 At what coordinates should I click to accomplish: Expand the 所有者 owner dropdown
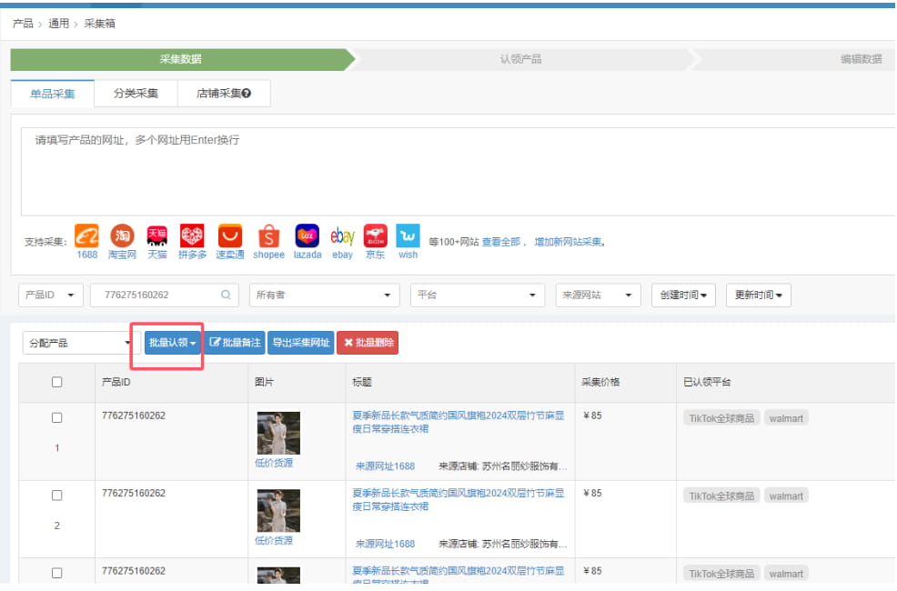coord(324,295)
